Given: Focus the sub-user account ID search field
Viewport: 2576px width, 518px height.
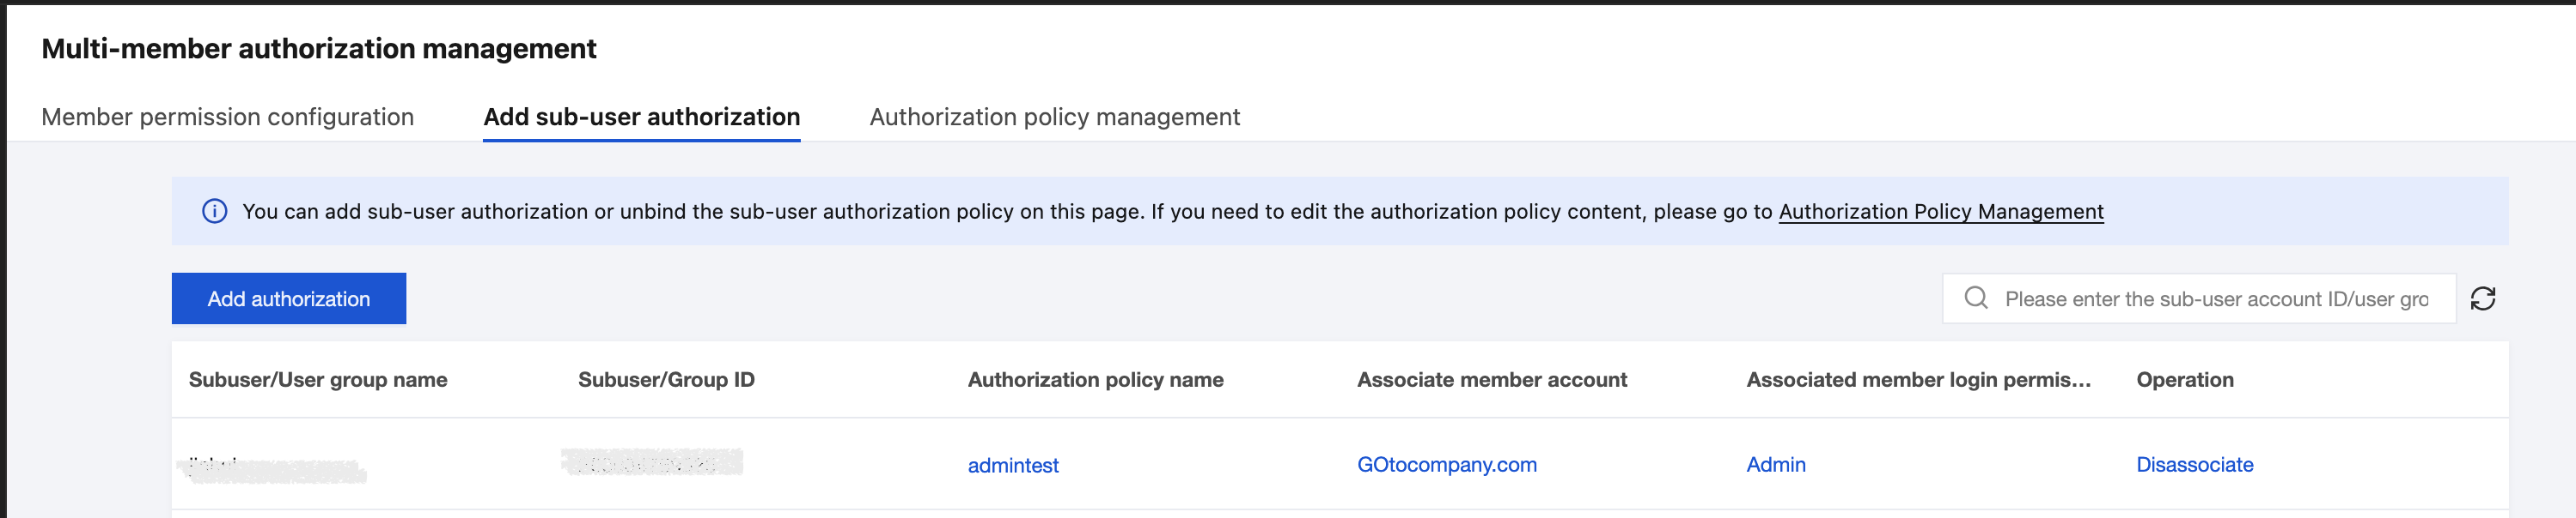Looking at the screenshot, I should pos(2215,299).
